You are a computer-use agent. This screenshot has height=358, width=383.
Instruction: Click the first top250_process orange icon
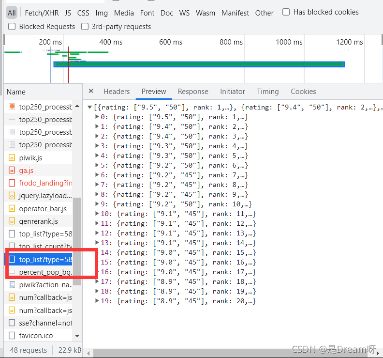coord(12,107)
